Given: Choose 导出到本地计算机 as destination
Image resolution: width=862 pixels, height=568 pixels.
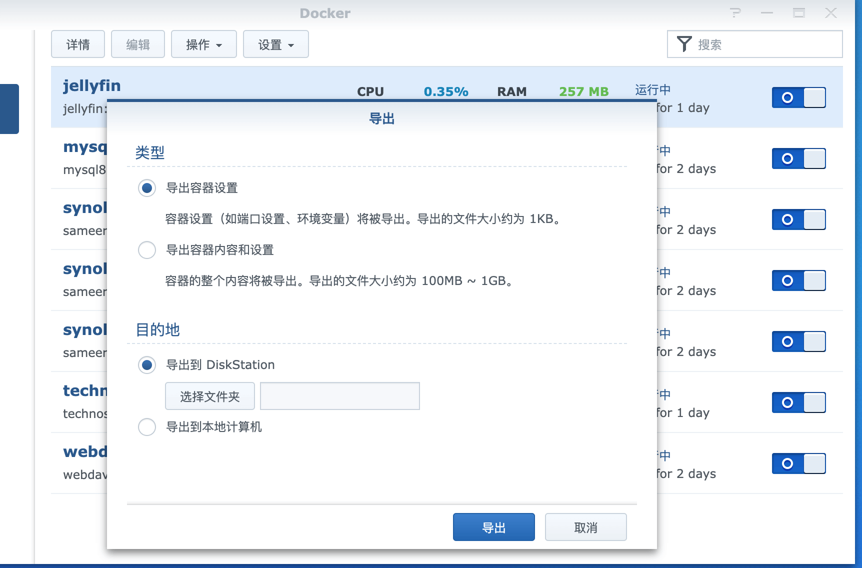Looking at the screenshot, I should click(x=147, y=427).
